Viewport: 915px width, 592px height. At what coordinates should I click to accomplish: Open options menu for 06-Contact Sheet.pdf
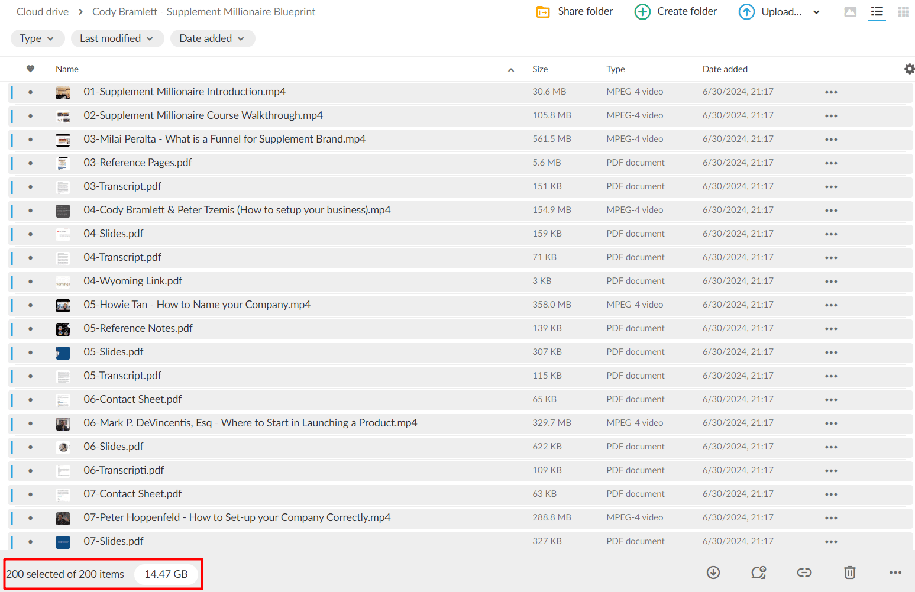point(831,400)
